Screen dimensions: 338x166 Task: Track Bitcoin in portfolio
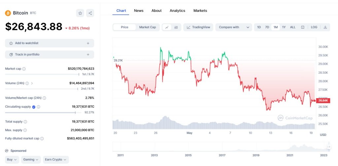pos(50,55)
